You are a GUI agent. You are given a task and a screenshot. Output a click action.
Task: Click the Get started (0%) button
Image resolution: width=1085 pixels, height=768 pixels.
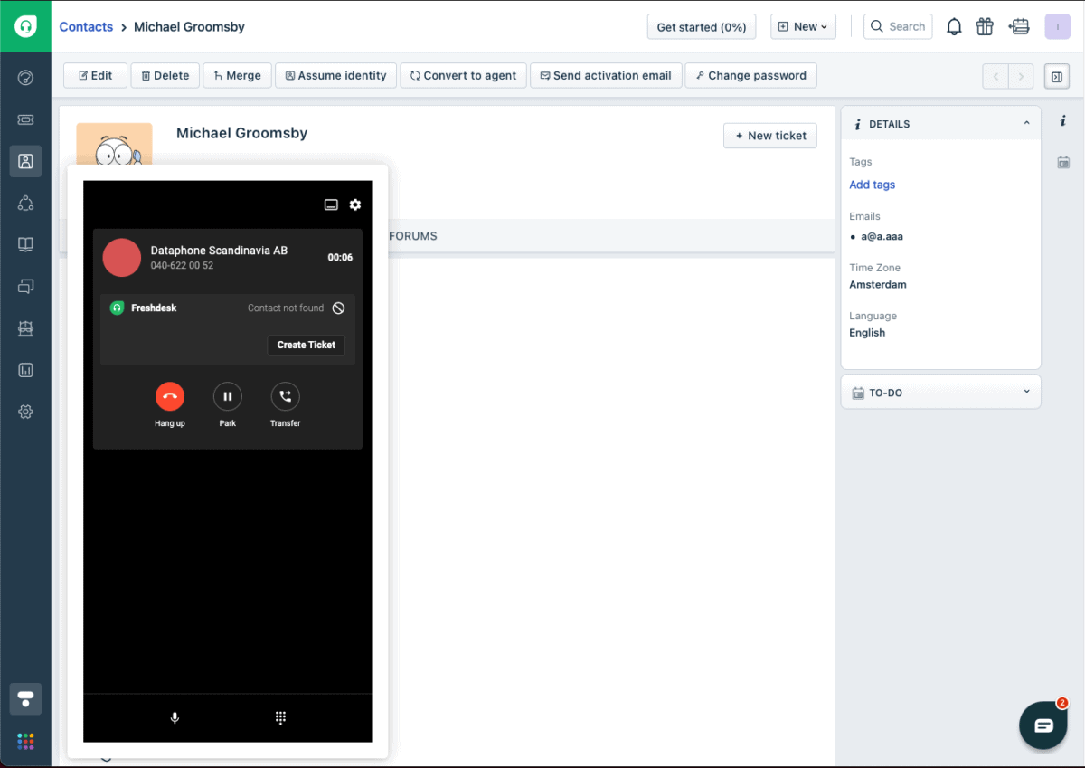[x=702, y=27]
